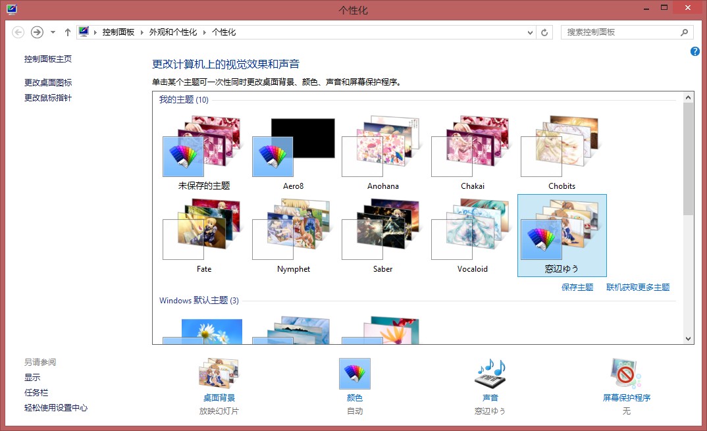
Task: Click the search magnifier icon
Action: [685, 32]
